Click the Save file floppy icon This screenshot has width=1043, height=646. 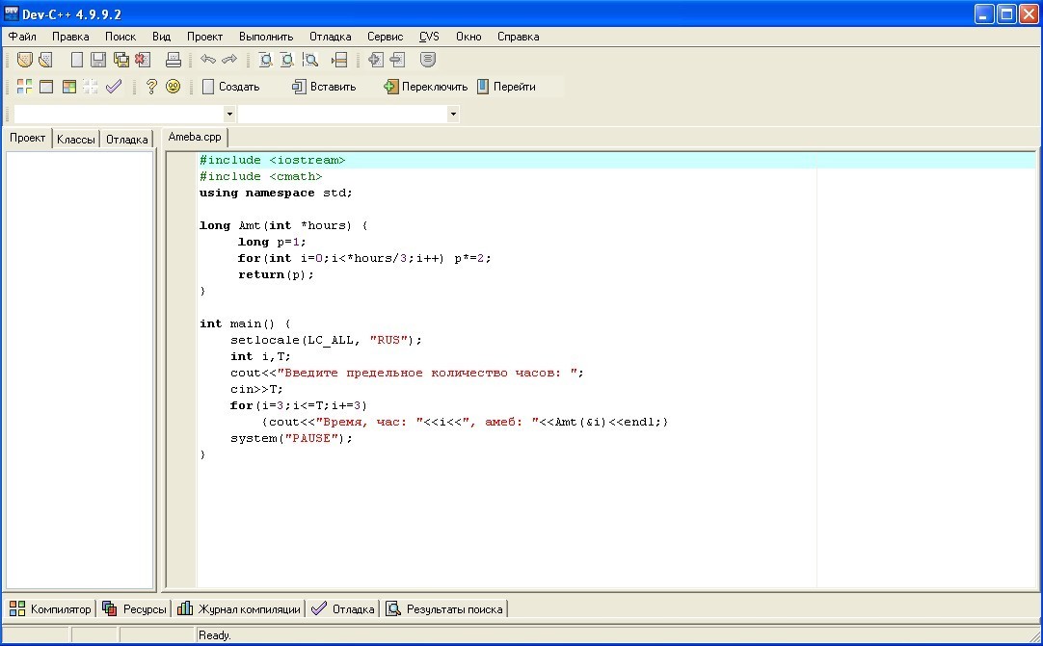point(97,60)
